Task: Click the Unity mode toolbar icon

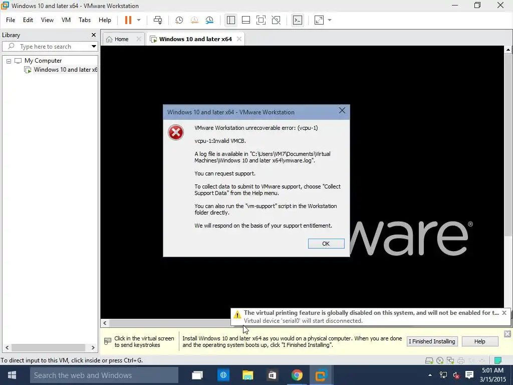Action: click(276, 20)
